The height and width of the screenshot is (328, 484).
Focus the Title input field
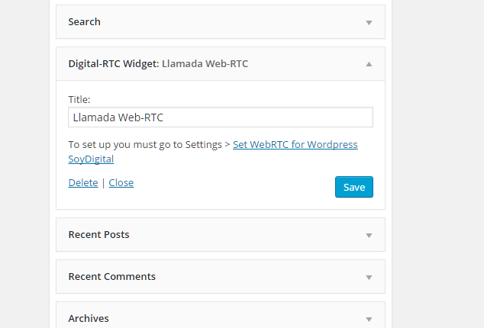click(x=220, y=117)
